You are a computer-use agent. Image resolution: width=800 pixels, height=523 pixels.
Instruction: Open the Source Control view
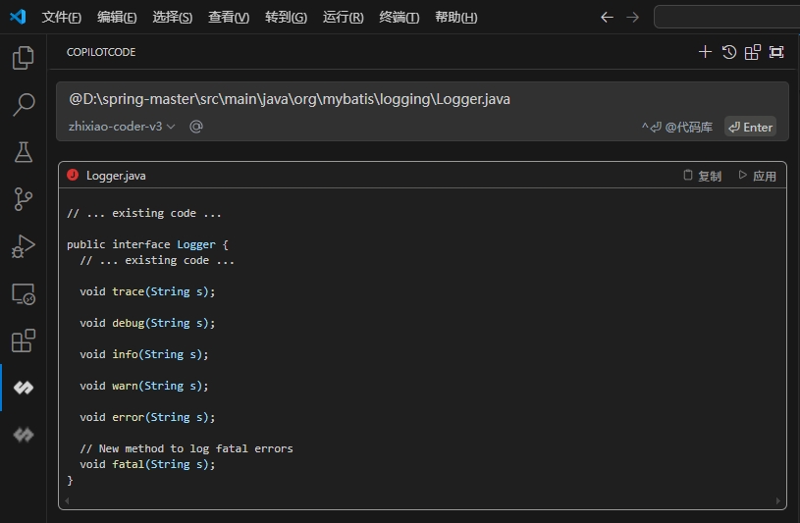(x=23, y=199)
